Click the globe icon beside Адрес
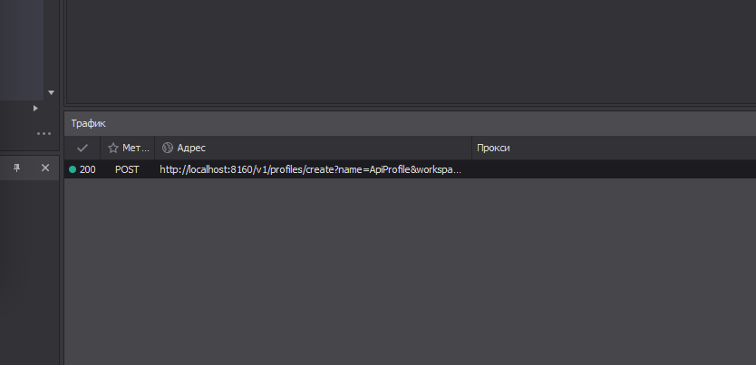 168,148
